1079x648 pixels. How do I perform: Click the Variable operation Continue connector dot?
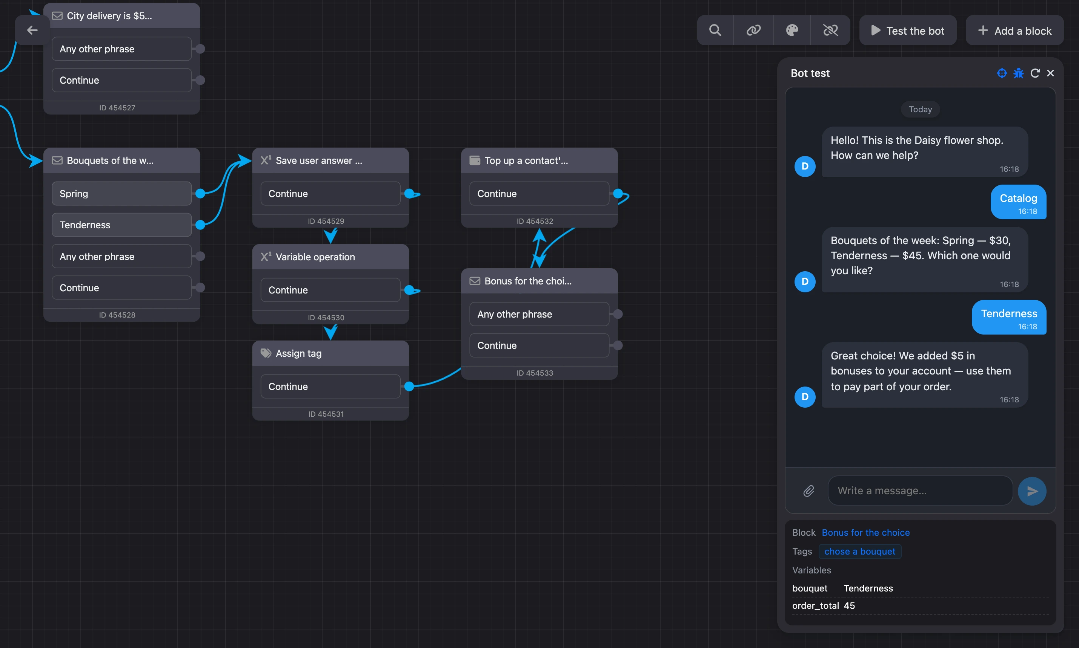[409, 290]
